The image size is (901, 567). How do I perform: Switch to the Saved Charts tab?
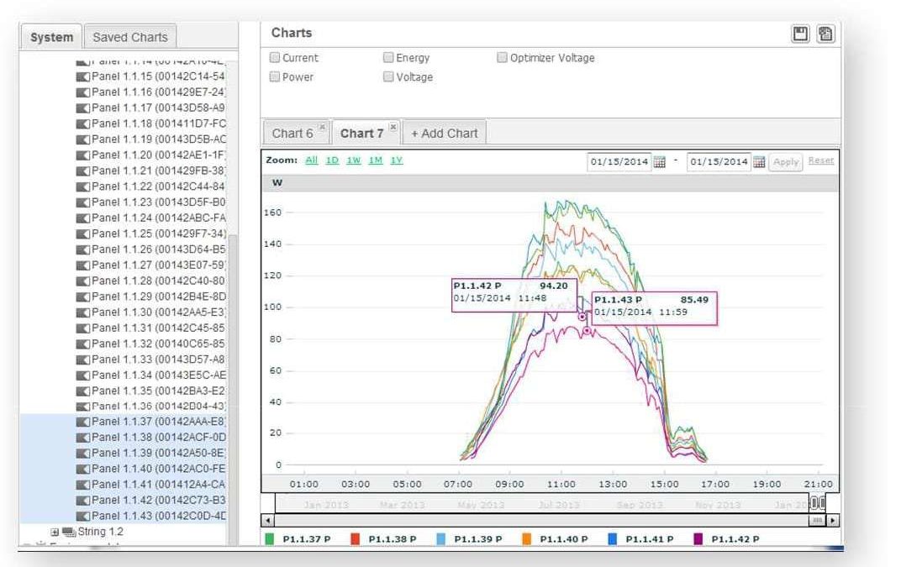tap(130, 37)
